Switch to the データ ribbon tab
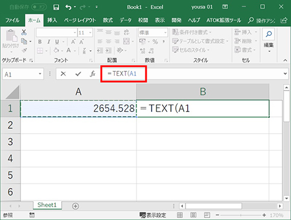Viewport: 291px width, 220px height. point(125,20)
